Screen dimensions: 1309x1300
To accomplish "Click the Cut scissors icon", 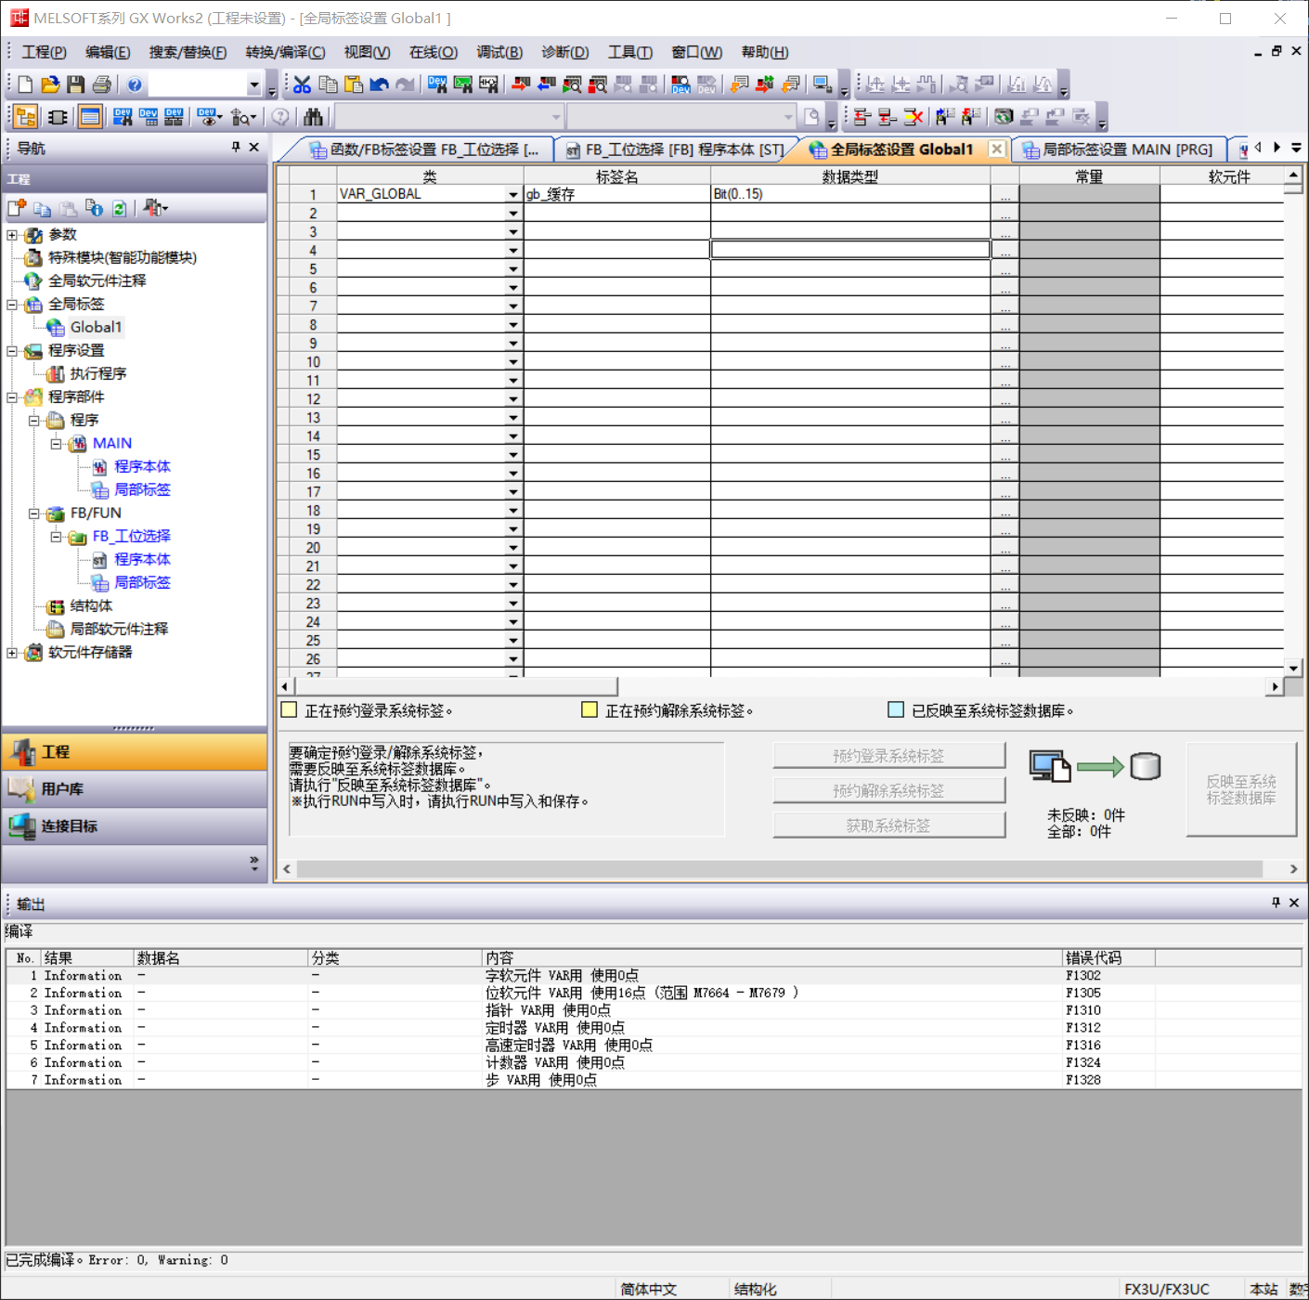I will (302, 85).
